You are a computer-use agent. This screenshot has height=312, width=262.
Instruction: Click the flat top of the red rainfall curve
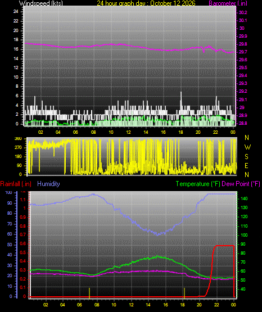coord(225,246)
